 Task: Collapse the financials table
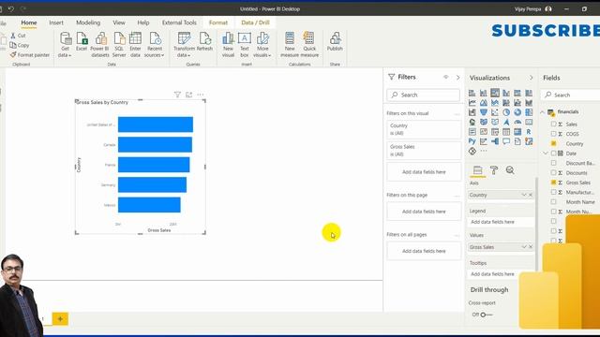pos(542,112)
